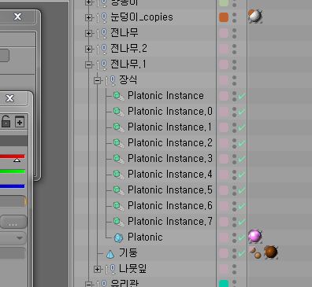This screenshot has height=287, width=312.
Task: Click the Platonic Instance.0 instance icon
Action: pyautogui.click(x=118, y=112)
